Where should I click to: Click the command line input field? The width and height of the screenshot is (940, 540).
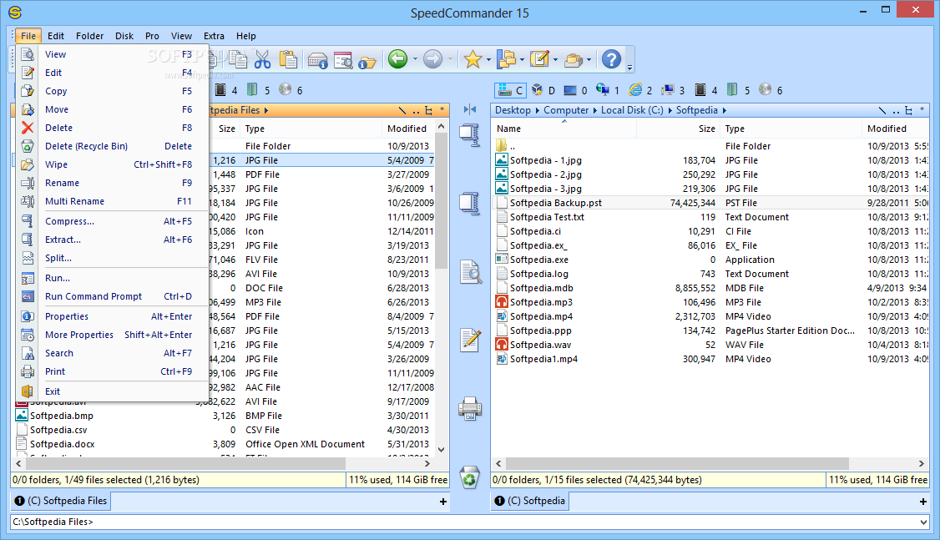click(465, 522)
